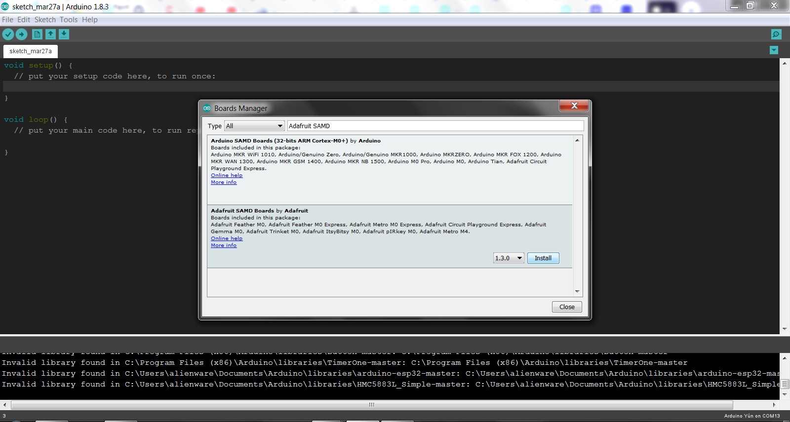Create a new sketch with the New icon

tap(37, 34)
